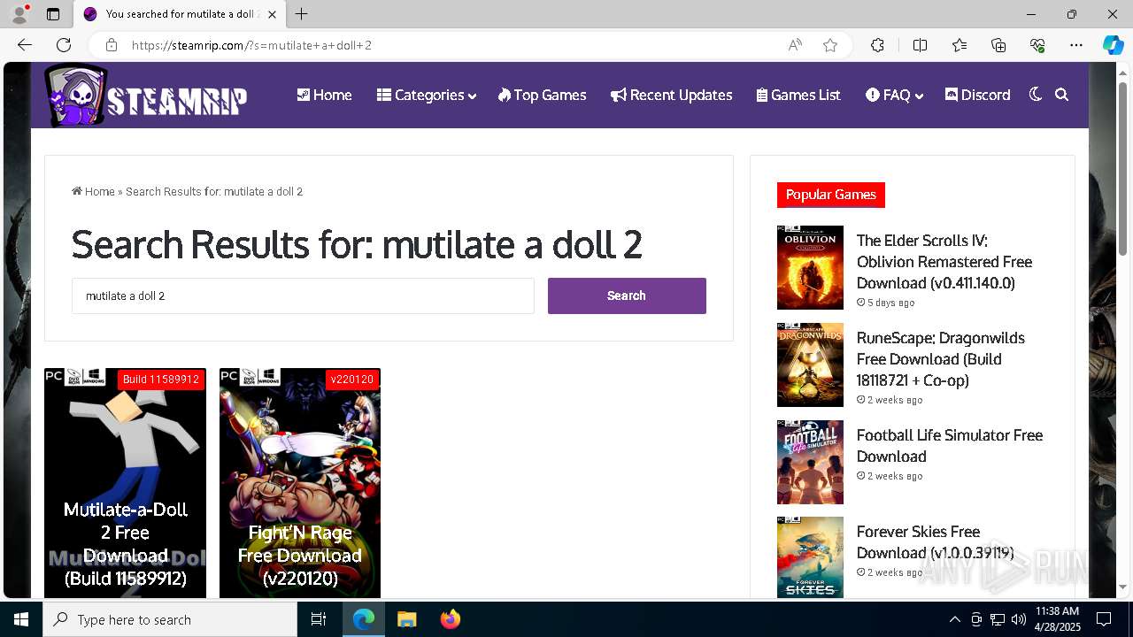The width and height of the screenshot is (1133, 637).
Task: Click the address bar URL
Action: coord(251,45)
